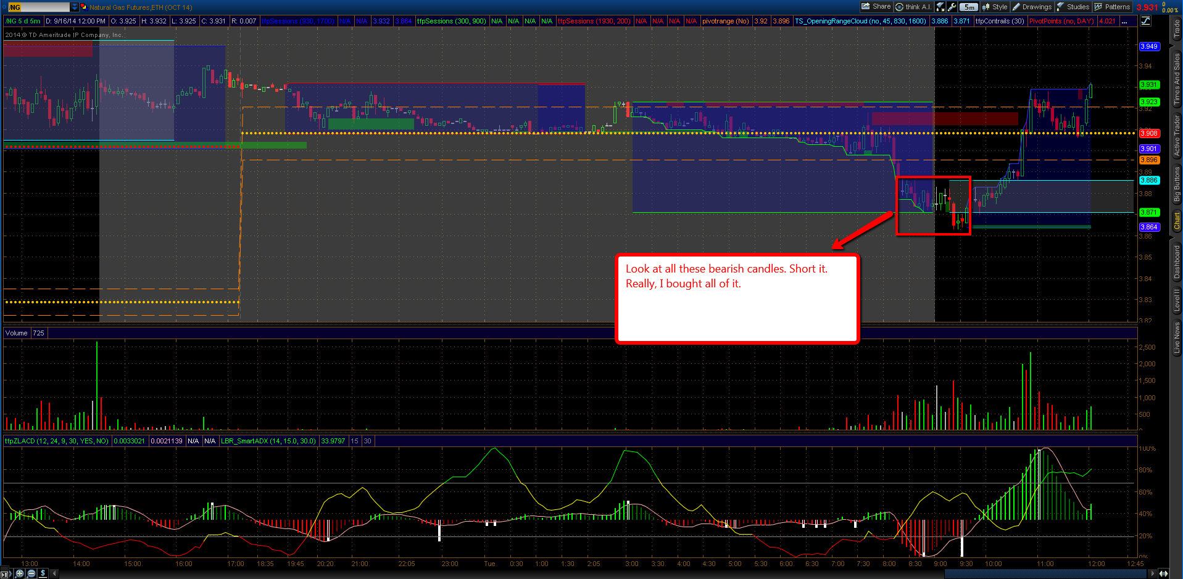Screen dimensions: 1183x579
Task: Open the Trade side tab
Action: (1176, 28)
